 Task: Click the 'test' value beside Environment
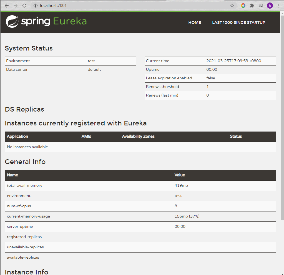coord(91,61)
